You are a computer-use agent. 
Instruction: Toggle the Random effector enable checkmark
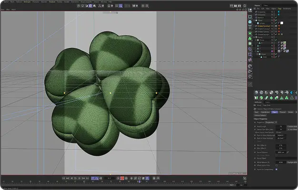point(276,18)
